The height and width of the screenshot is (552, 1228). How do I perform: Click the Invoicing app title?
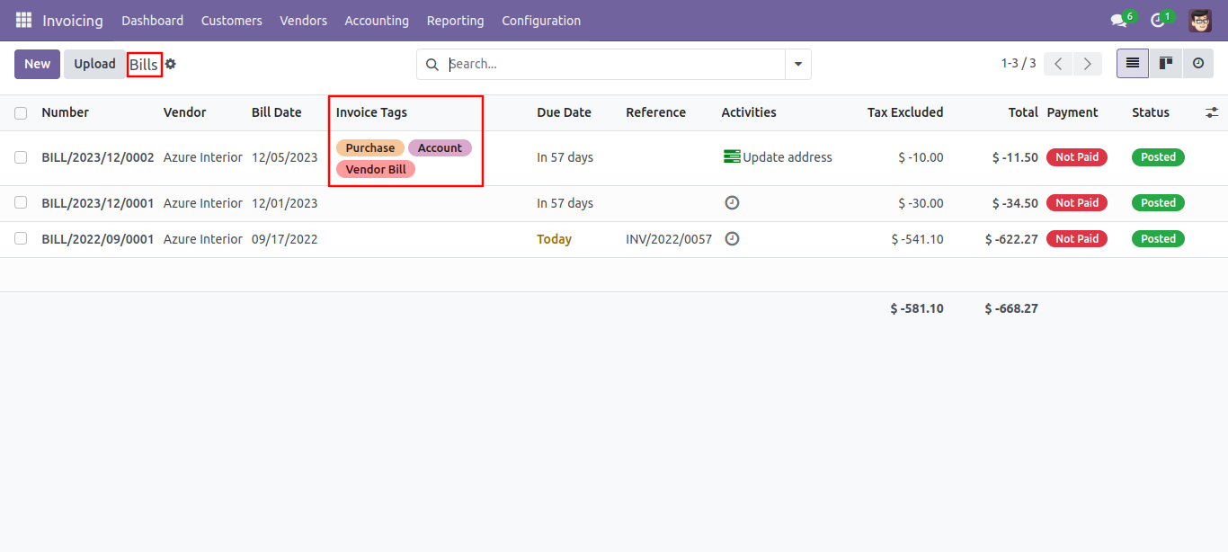click(x=73, y=21)
